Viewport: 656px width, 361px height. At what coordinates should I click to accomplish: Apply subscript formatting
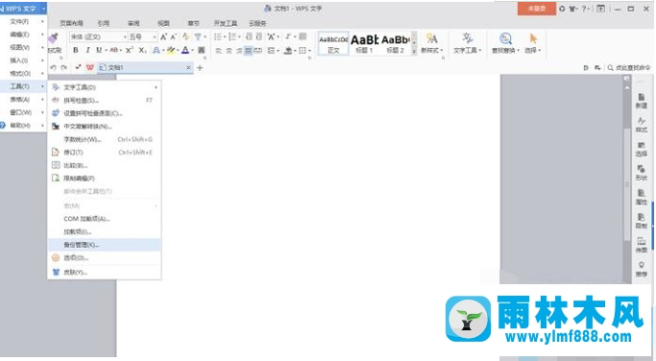coord(143,50)
